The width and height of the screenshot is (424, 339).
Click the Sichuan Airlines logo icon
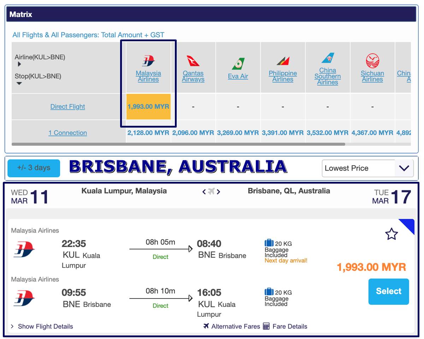[372, 61]
